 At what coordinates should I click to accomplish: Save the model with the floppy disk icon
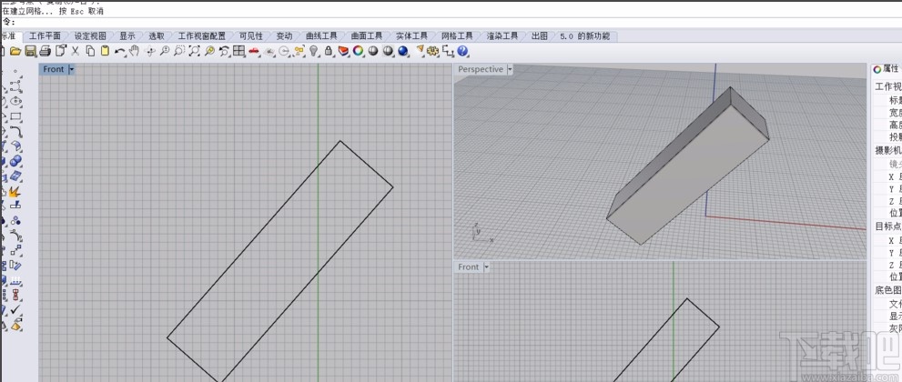[30, 51]
